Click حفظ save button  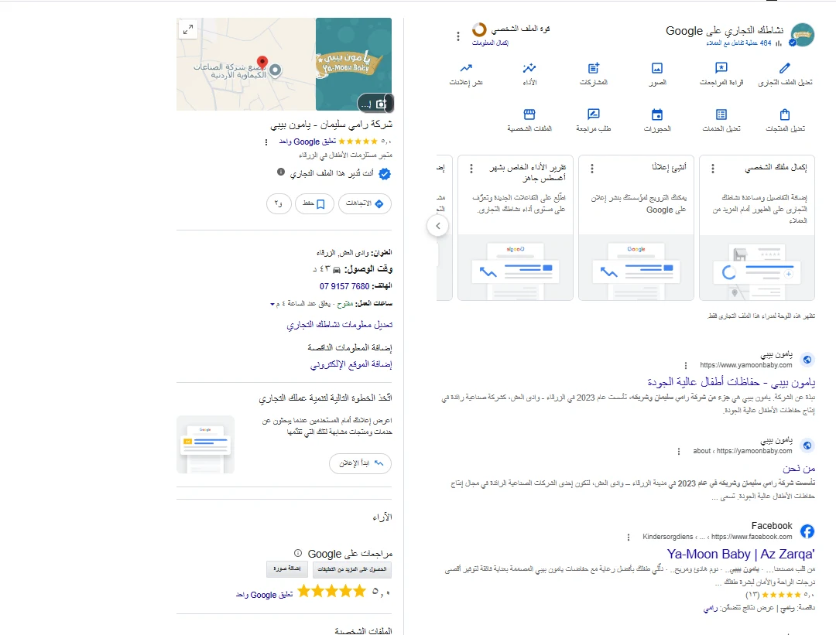coord(314,203)
